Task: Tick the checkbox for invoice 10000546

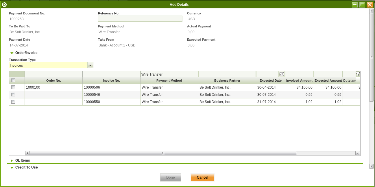Action: [13, 95]
